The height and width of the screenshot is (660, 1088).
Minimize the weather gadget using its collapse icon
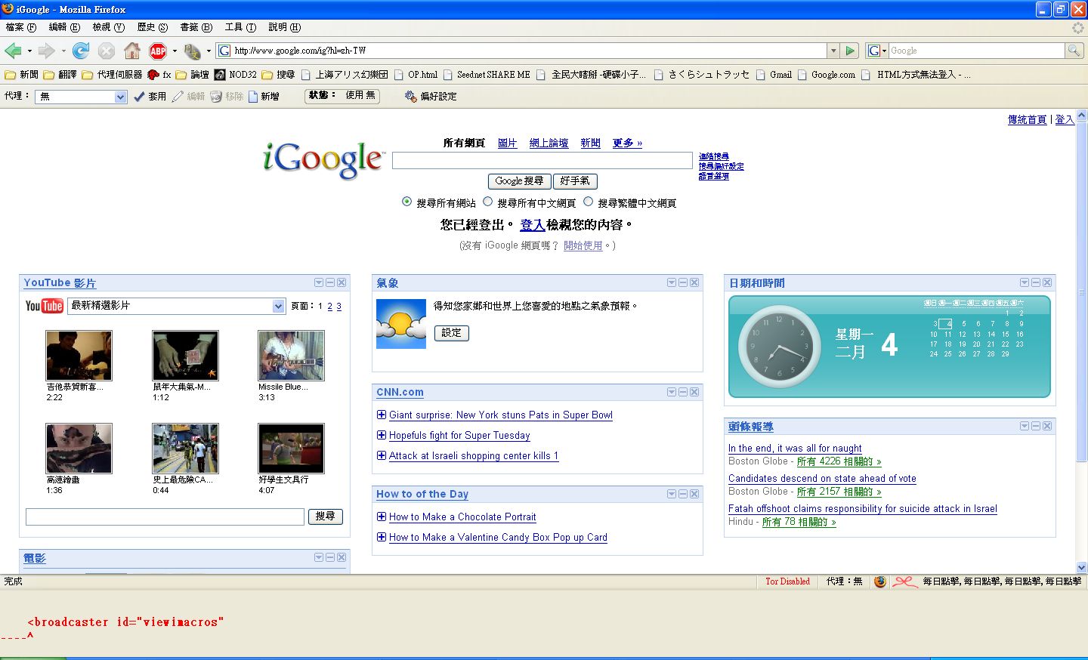click(x=682, y=282)
